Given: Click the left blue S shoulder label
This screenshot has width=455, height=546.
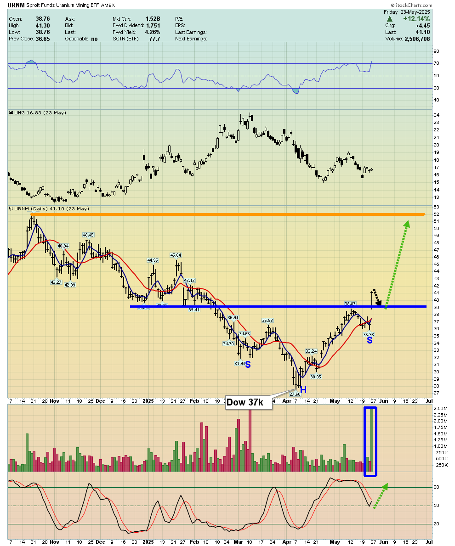Looking at the screenshot, I should [248, 365].
